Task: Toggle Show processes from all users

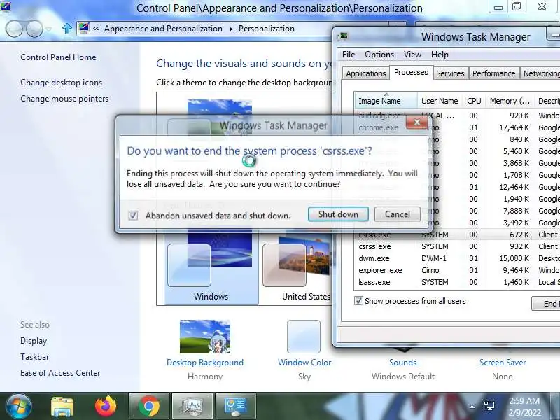Action: click(358, 301)
